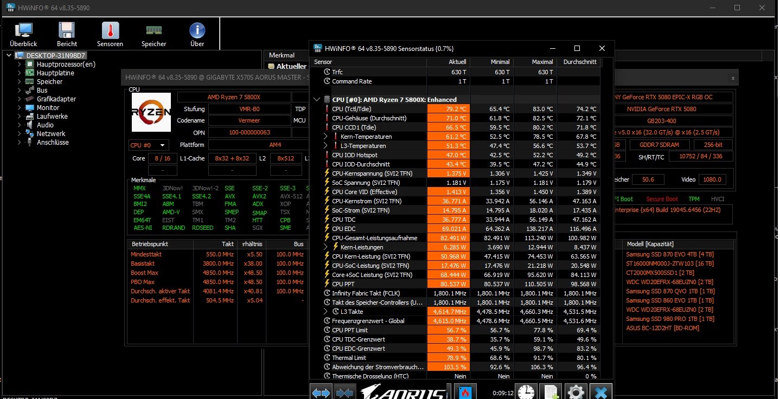
Task: Expand the Hauptprozessor(en) tree node arrow
Action: tap(20, 64)
